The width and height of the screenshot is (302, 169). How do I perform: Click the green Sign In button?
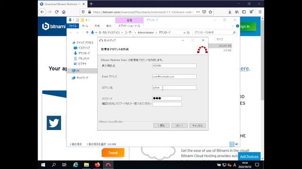click(x=248, y=26)
